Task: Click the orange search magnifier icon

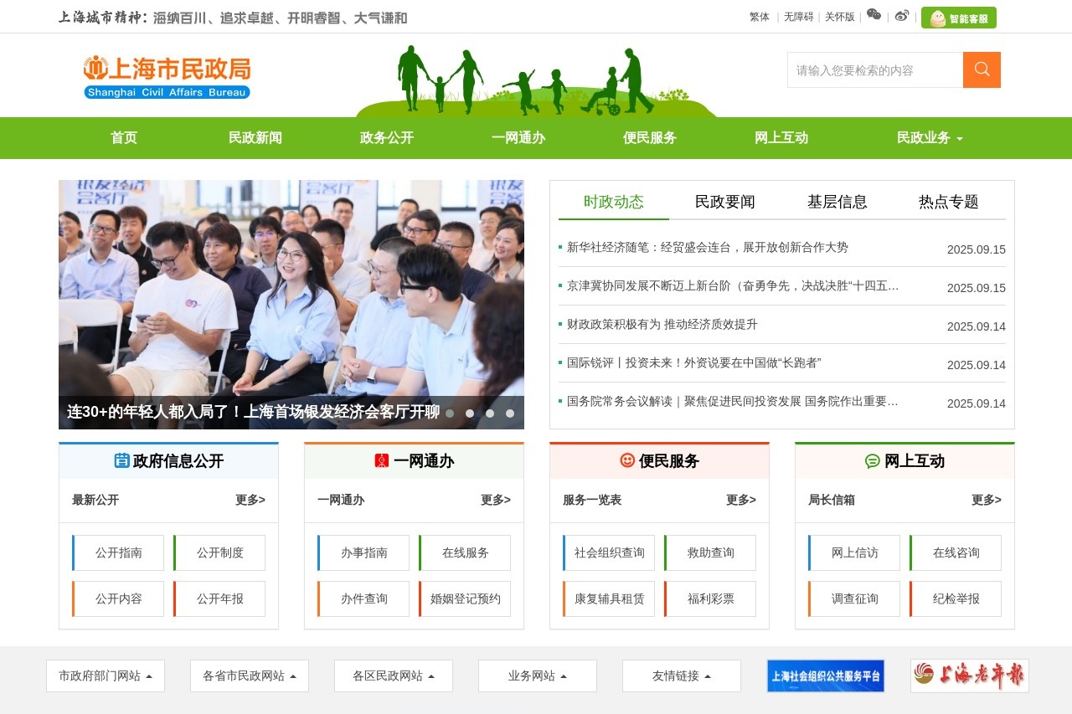Action: [x=980, y=69]
